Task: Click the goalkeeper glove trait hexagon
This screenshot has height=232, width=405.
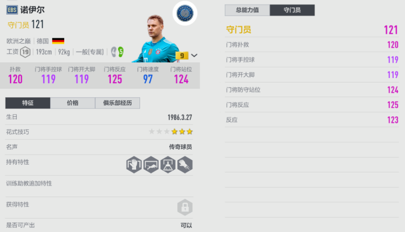Action: pyautogui.click(x=134, y=165)
